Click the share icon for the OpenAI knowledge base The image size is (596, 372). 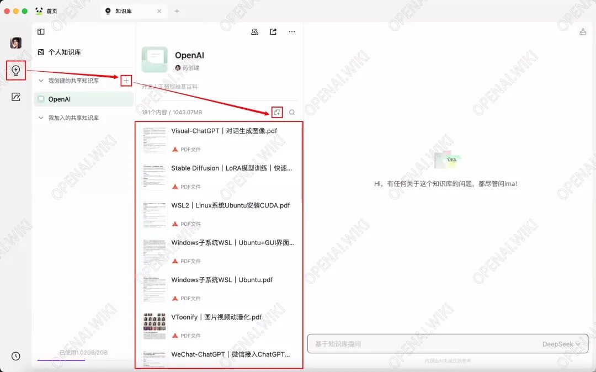pos(273,31)
